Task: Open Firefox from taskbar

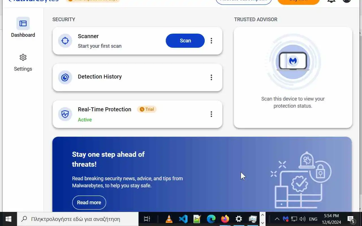Action: coord(225,219)
